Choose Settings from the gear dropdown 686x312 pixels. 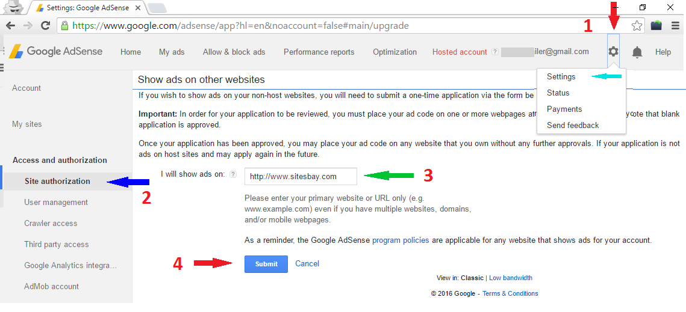pos(561,76)
